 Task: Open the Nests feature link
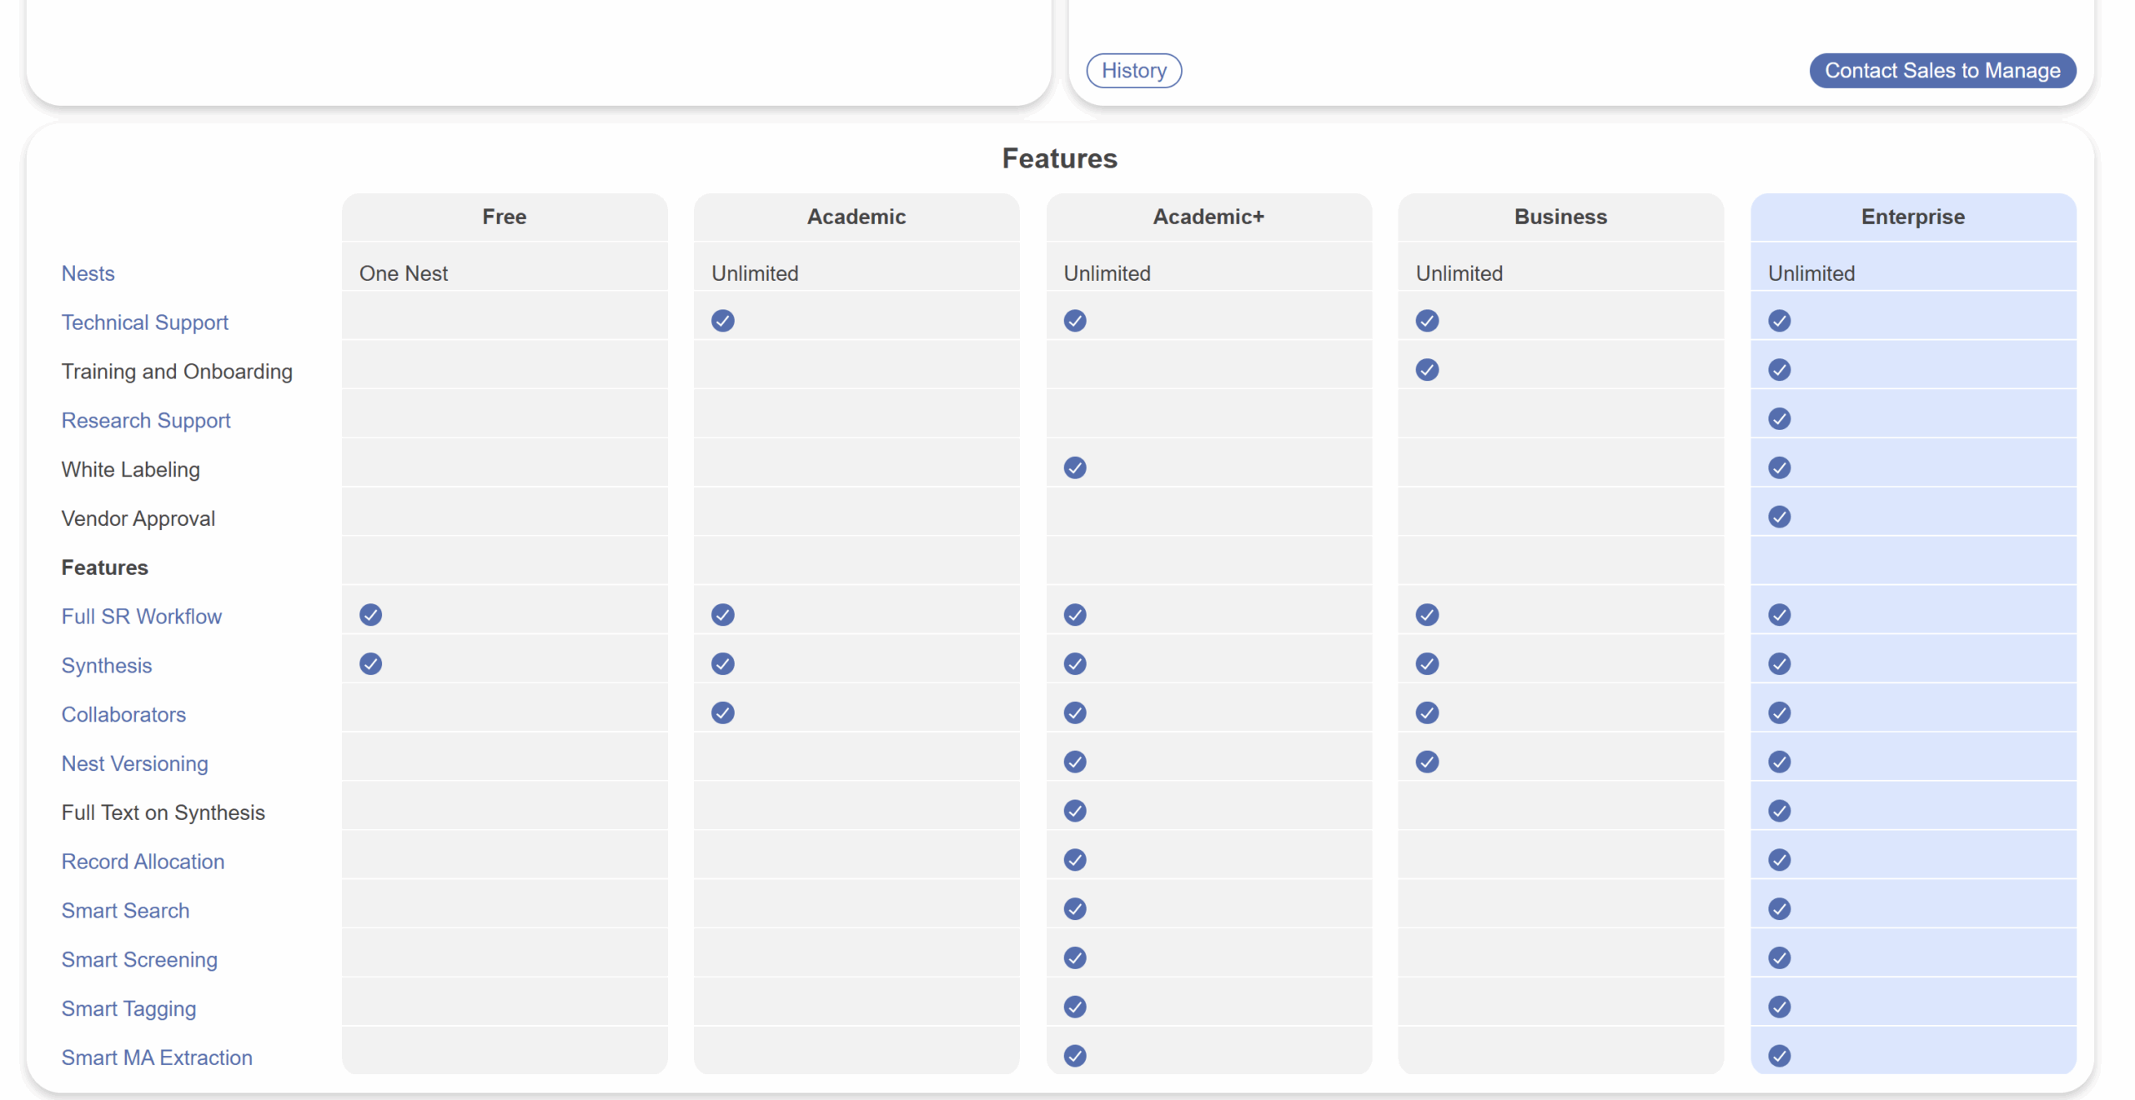88,273
